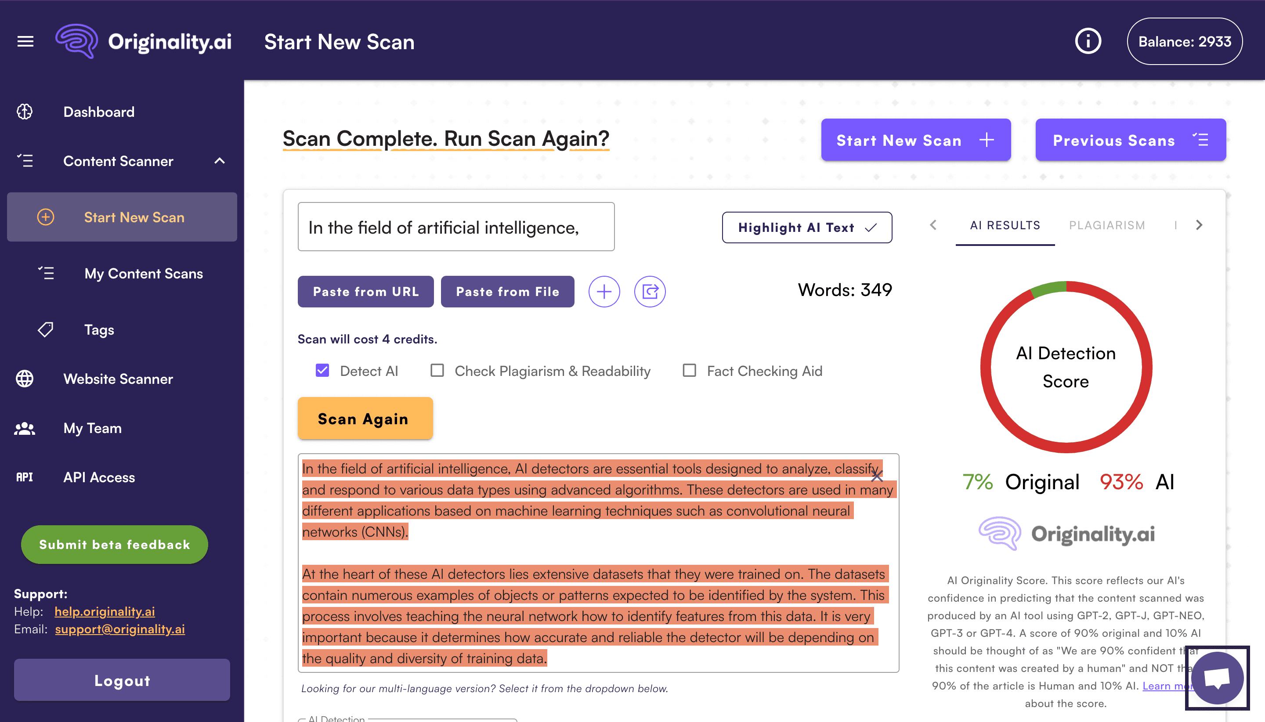Click the share export icon
This screenshot has width=1265, height=722.
tap(650, 292)
